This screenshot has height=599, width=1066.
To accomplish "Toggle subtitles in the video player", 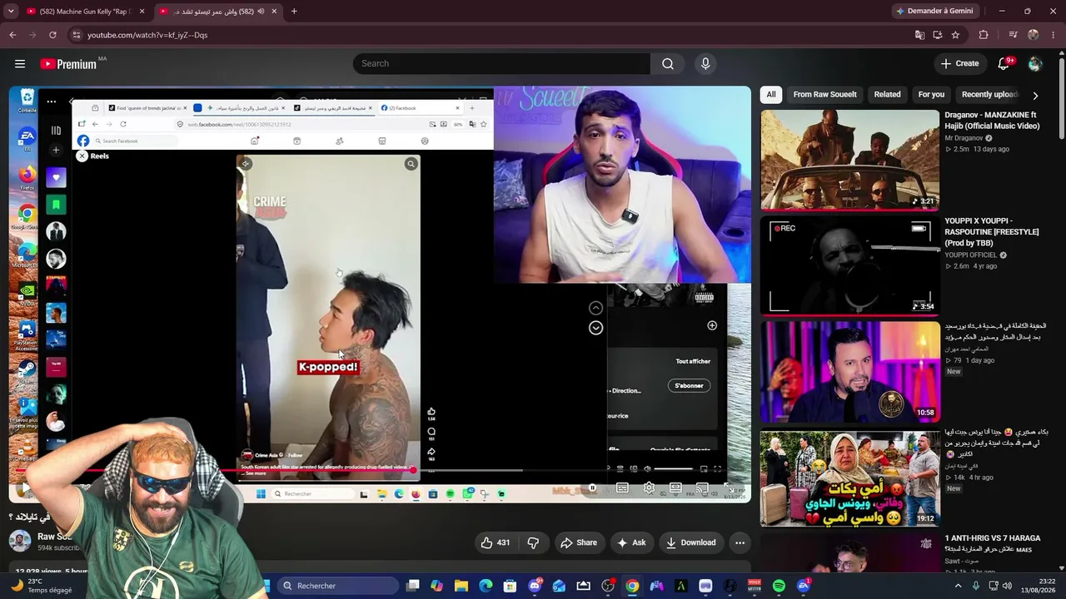I will (622, 488).
